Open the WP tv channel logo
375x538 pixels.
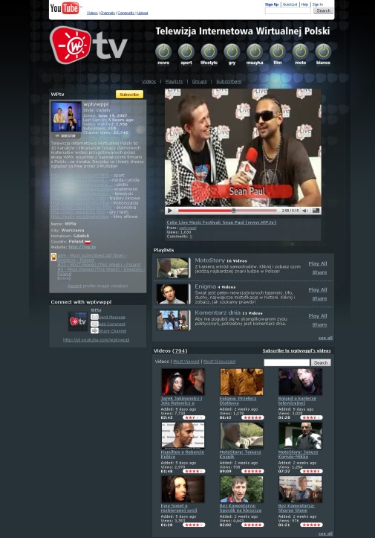89,45
